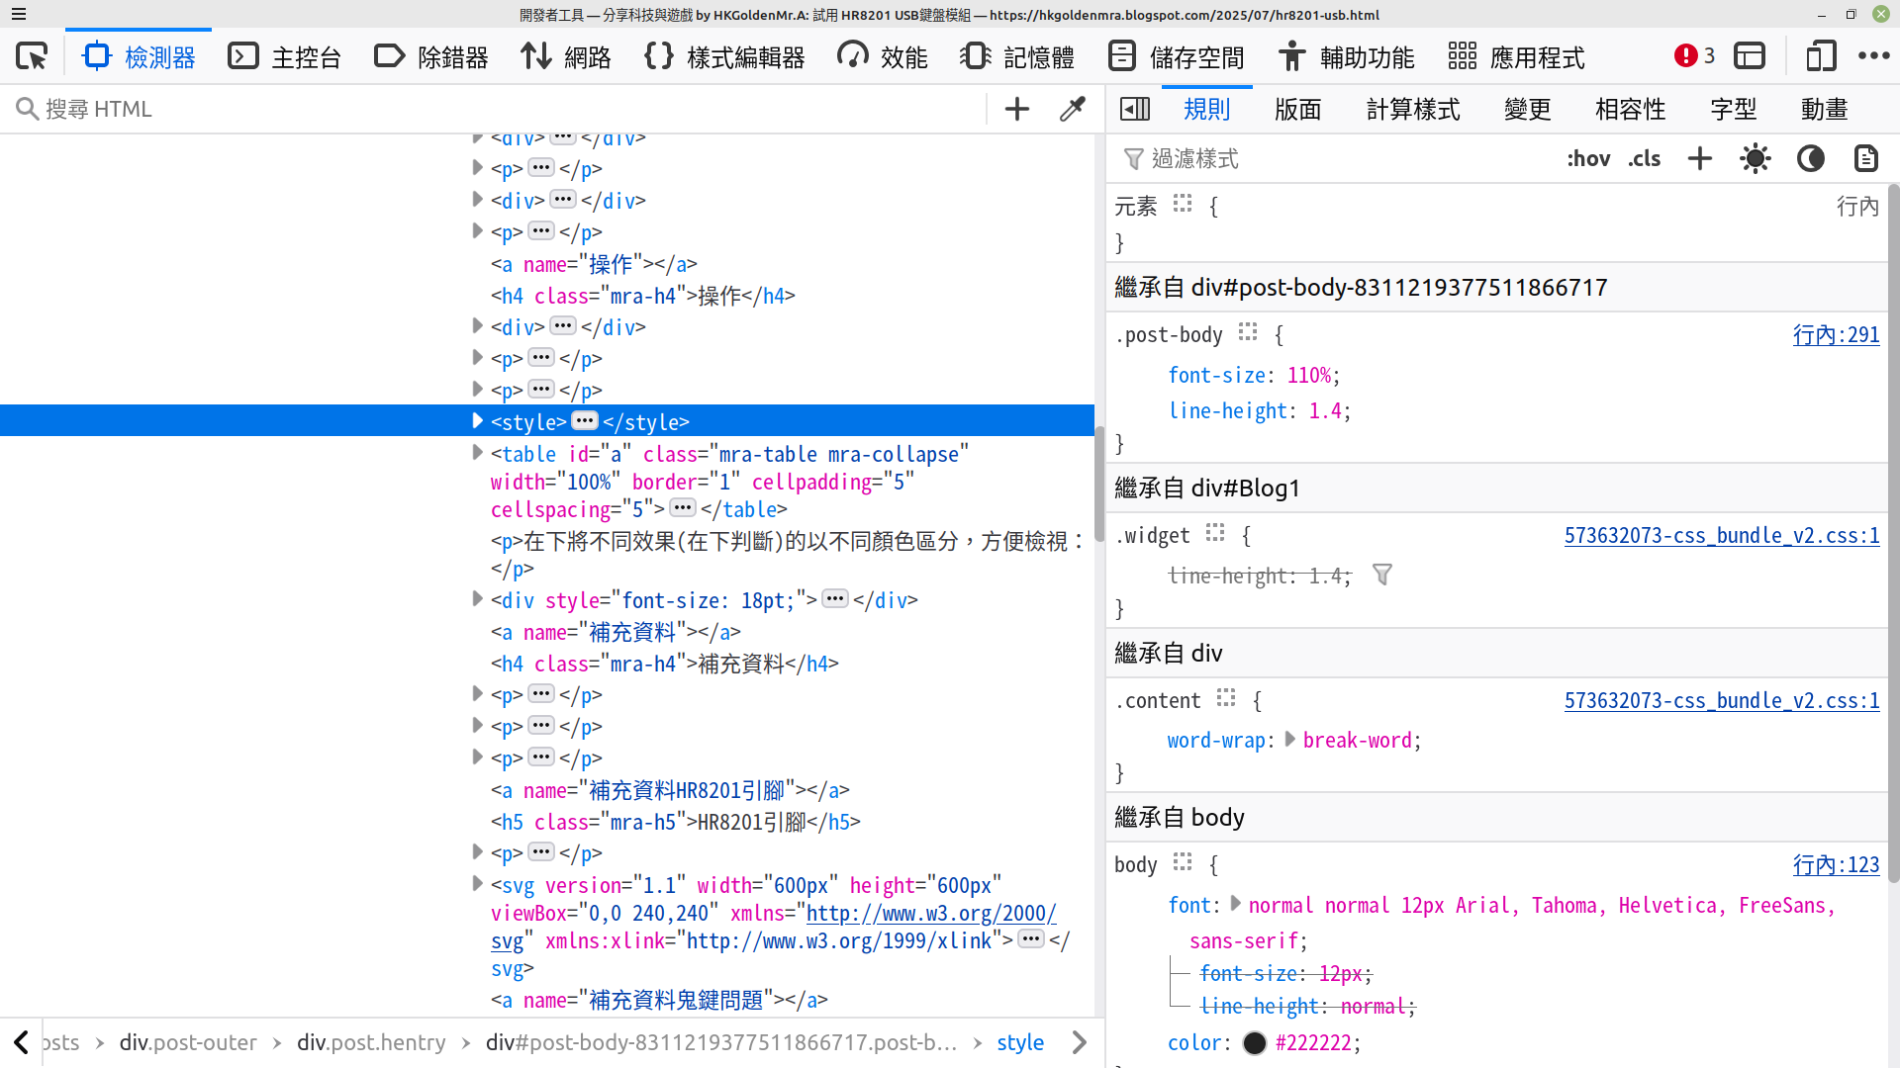1900x1068 pixels.
Task: Select div.post.hentry in the breadcrumbs
Action: point(371,1042)
